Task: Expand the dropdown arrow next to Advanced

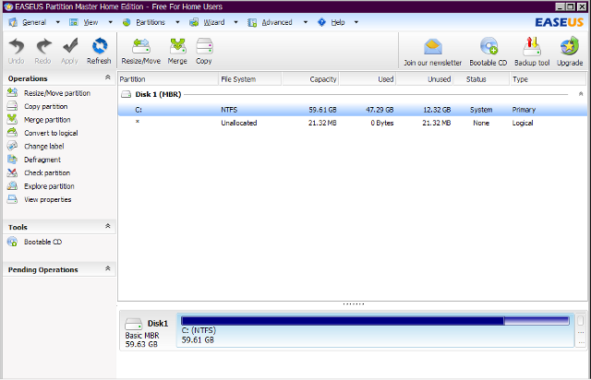Action: [306, 22]
